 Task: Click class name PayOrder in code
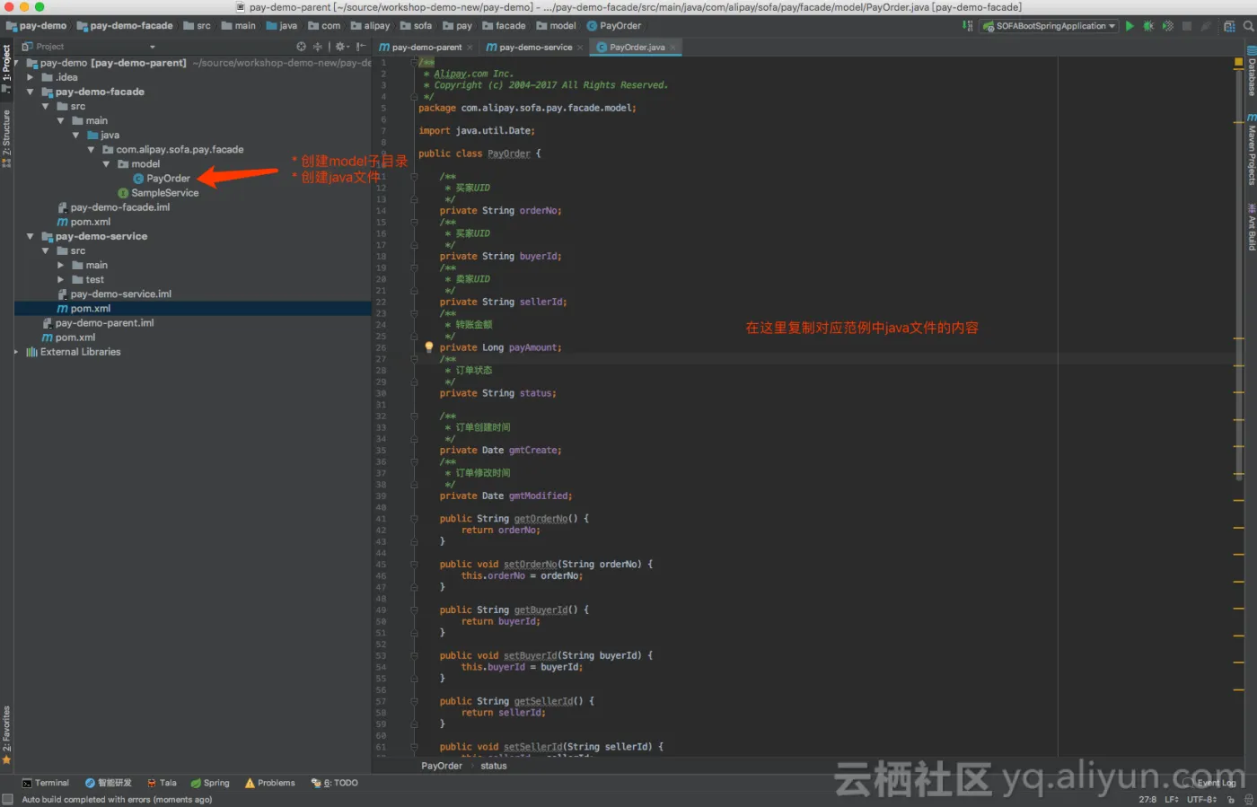[x=509, y=154]
